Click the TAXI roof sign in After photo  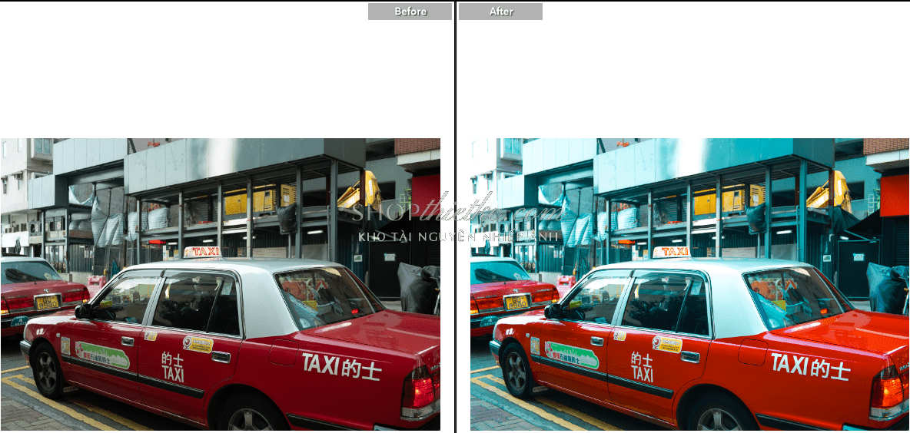pyautogui.click(x=673, y=251)
